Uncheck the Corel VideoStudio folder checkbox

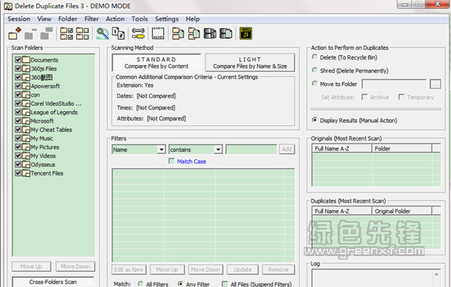[18, 103]
